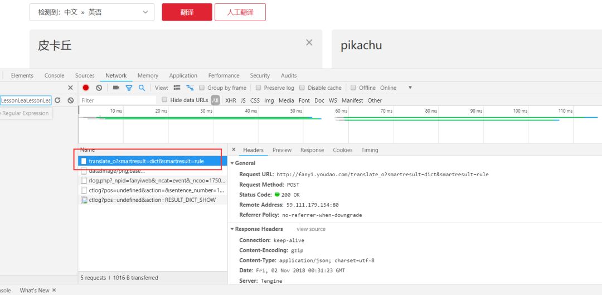Image resolution: width=602 pixels, height=295 pixels.
Task: Click the show overview waterfall icon
Action: click(x=190, y=88)
